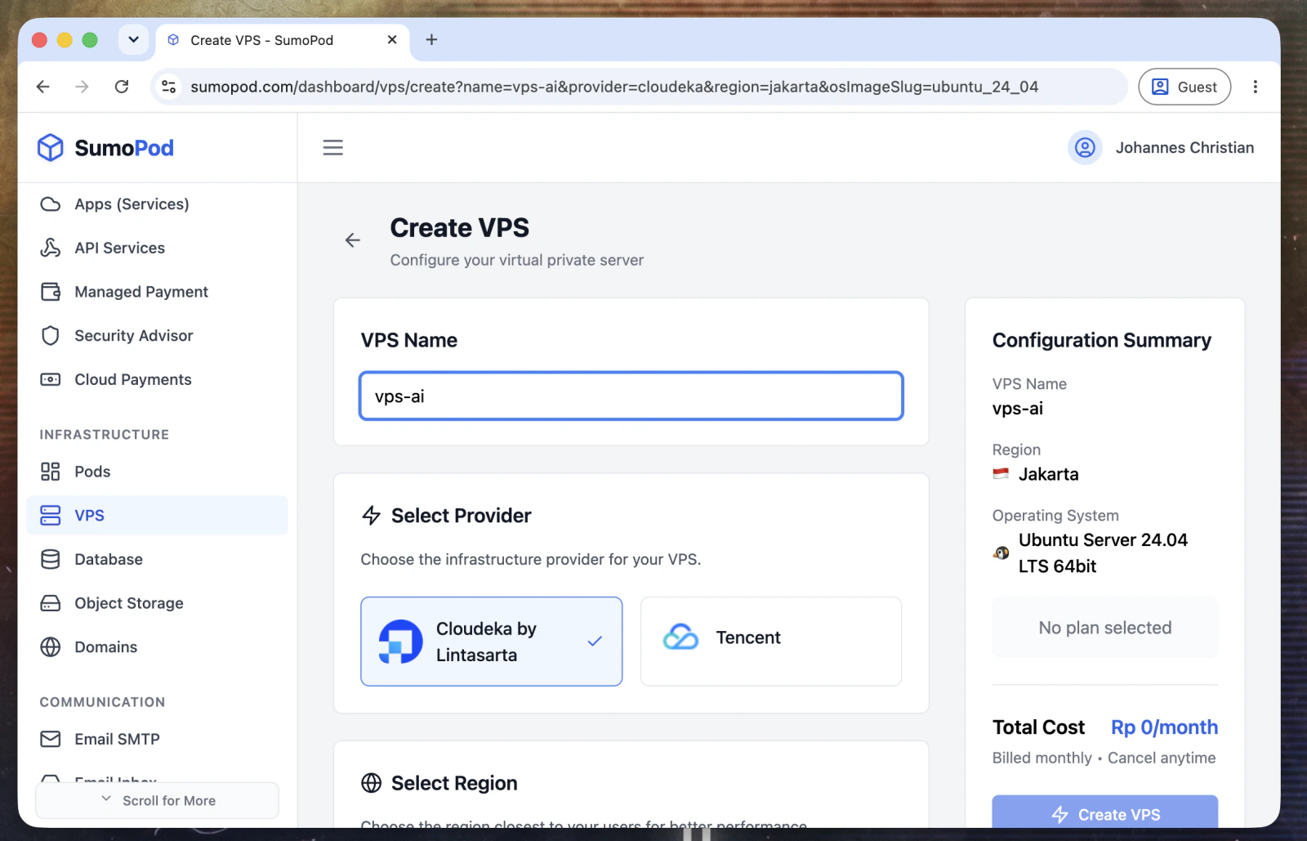Click the INFRASTRUCTURE section heading
The height and width of the screenshot is (841, 1307).
(105, 435)
